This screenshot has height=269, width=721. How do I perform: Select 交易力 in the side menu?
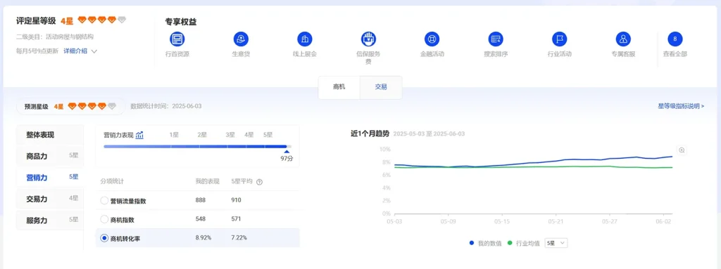coord(50,199)
